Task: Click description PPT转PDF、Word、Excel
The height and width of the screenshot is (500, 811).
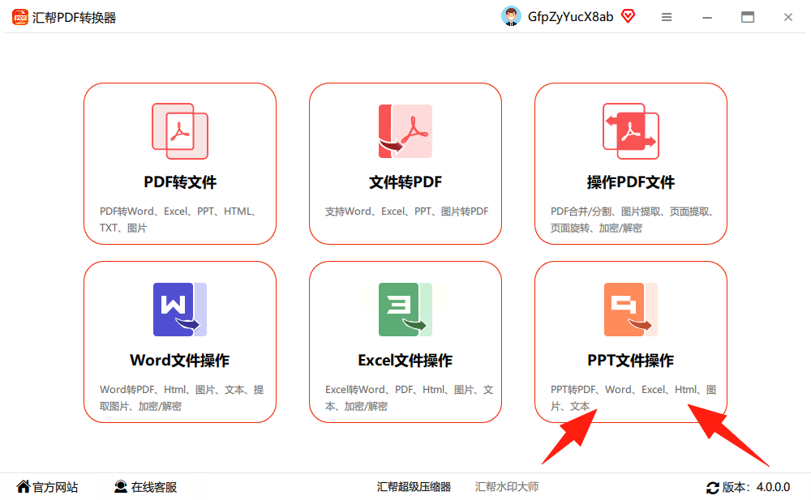Action: tap(633, 398)
